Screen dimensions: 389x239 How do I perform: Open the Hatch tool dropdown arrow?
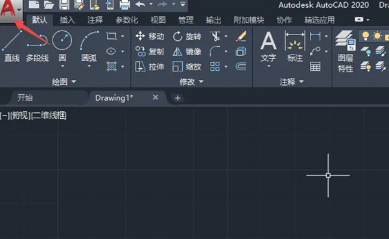click(123, 67)
